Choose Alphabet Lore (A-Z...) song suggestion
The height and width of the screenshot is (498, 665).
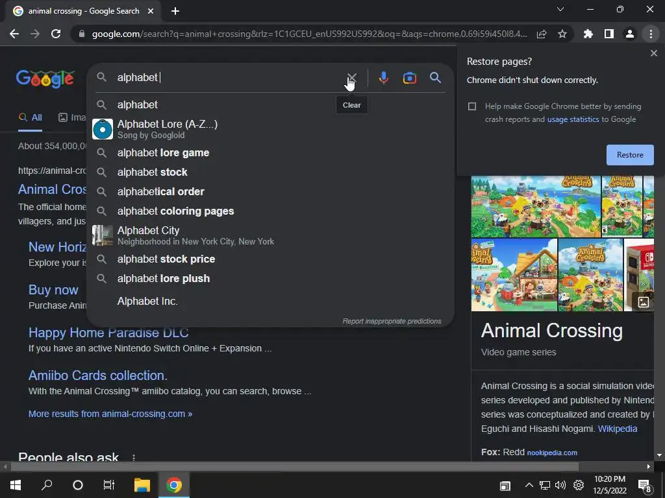click(x=270, y=129)
